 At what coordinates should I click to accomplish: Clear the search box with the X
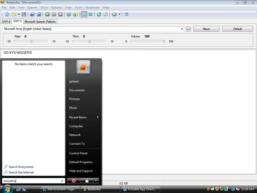(x=62, y=181)
